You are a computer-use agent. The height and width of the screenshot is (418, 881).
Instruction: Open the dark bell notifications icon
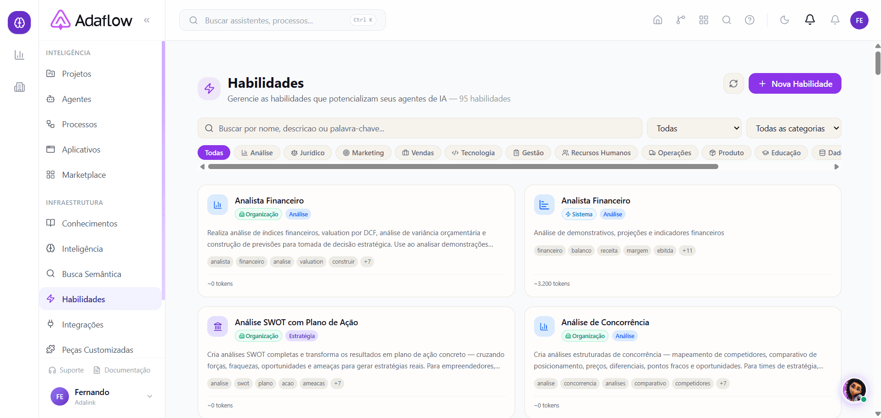810,20
